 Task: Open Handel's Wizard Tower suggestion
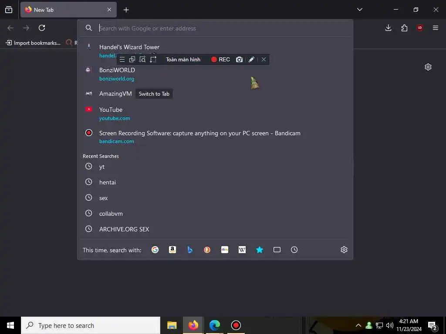pos(215,51)
